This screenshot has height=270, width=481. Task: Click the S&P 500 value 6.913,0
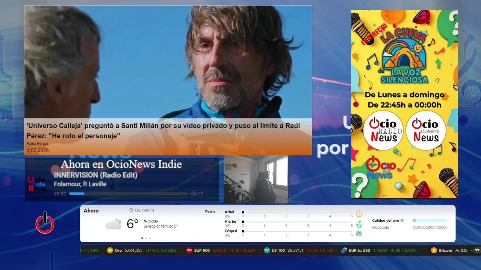(x=219, y=250)
